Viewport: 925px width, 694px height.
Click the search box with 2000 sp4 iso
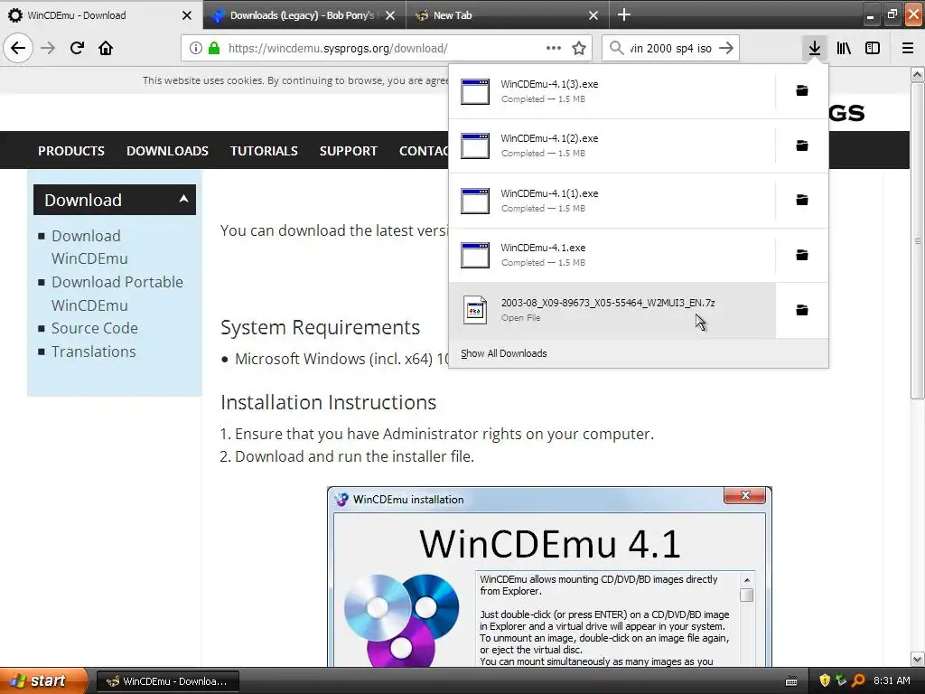[670, 49]
